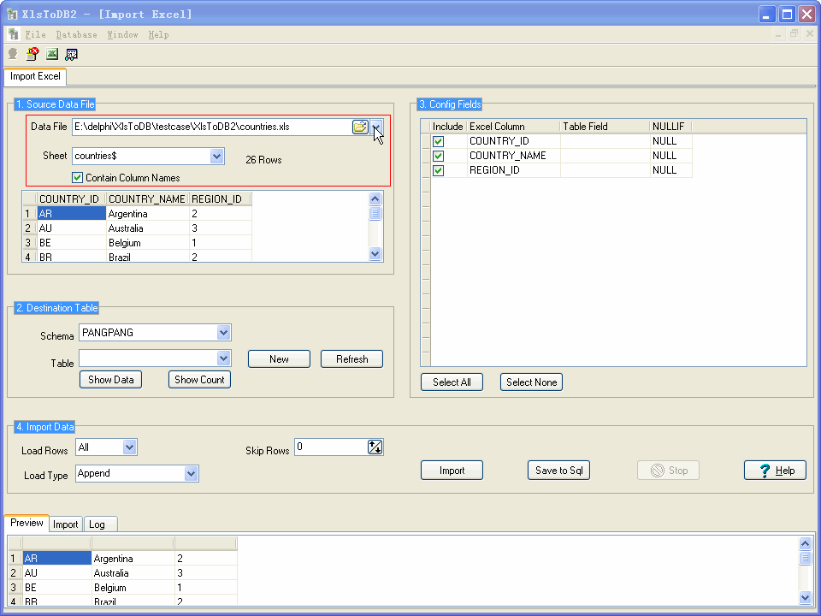Click the disconnect toolbar icon with red X
The width and height of the screenshot is (821, 616).
pos(32,53)
